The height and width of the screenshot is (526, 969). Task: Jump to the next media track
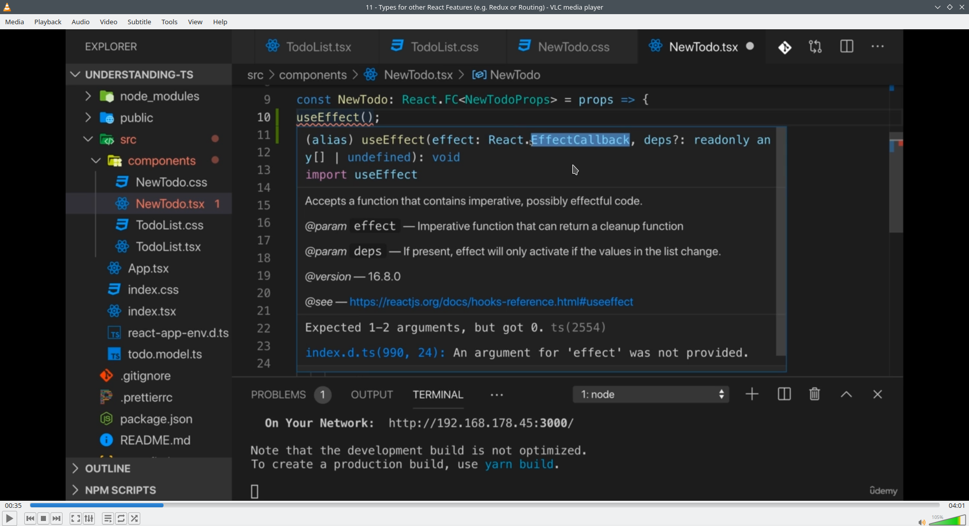click(x=57, y=518)
